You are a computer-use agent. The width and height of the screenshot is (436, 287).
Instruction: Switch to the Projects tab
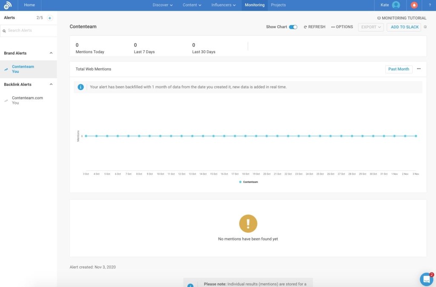[278, 5]
